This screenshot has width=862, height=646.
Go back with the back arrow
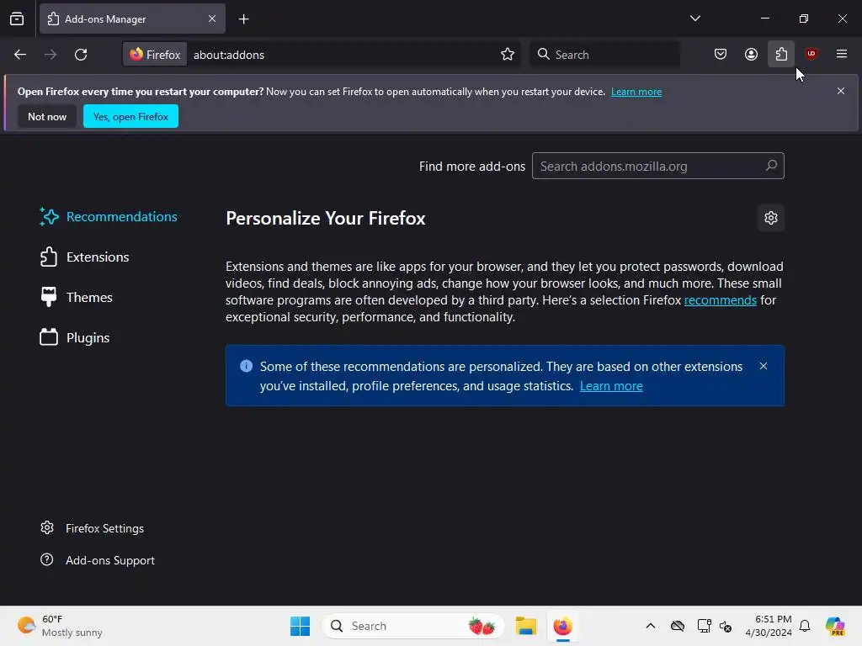click(x=20, y=55)
